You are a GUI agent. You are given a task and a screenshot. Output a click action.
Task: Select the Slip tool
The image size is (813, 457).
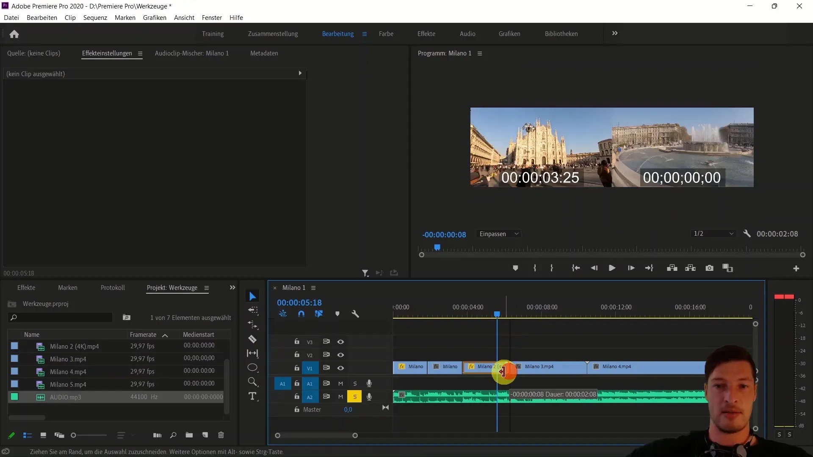click(252, 353)
